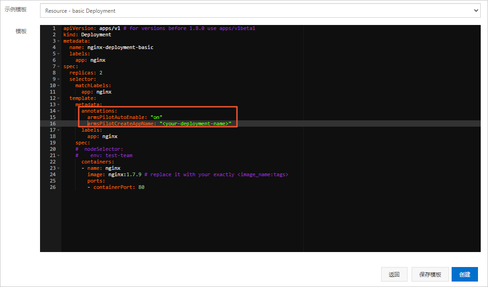Click the comment about apps/v1beta1 versions

coord(189,28)
